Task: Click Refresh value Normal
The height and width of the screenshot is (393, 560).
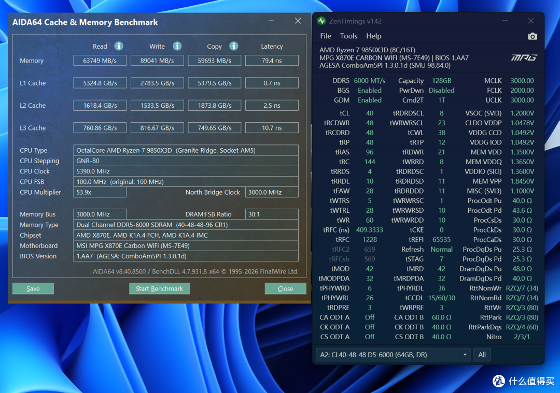Action: [441, 249]
